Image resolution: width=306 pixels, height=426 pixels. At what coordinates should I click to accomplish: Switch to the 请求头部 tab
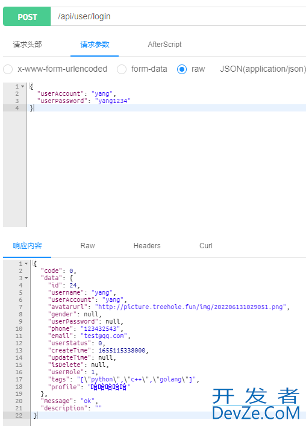27,44
